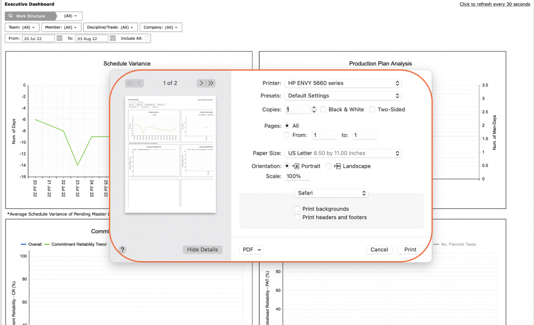Click the Scale 100% field
Screen dimensions: 534x325
pyautogui.click(x=297, y=176)
